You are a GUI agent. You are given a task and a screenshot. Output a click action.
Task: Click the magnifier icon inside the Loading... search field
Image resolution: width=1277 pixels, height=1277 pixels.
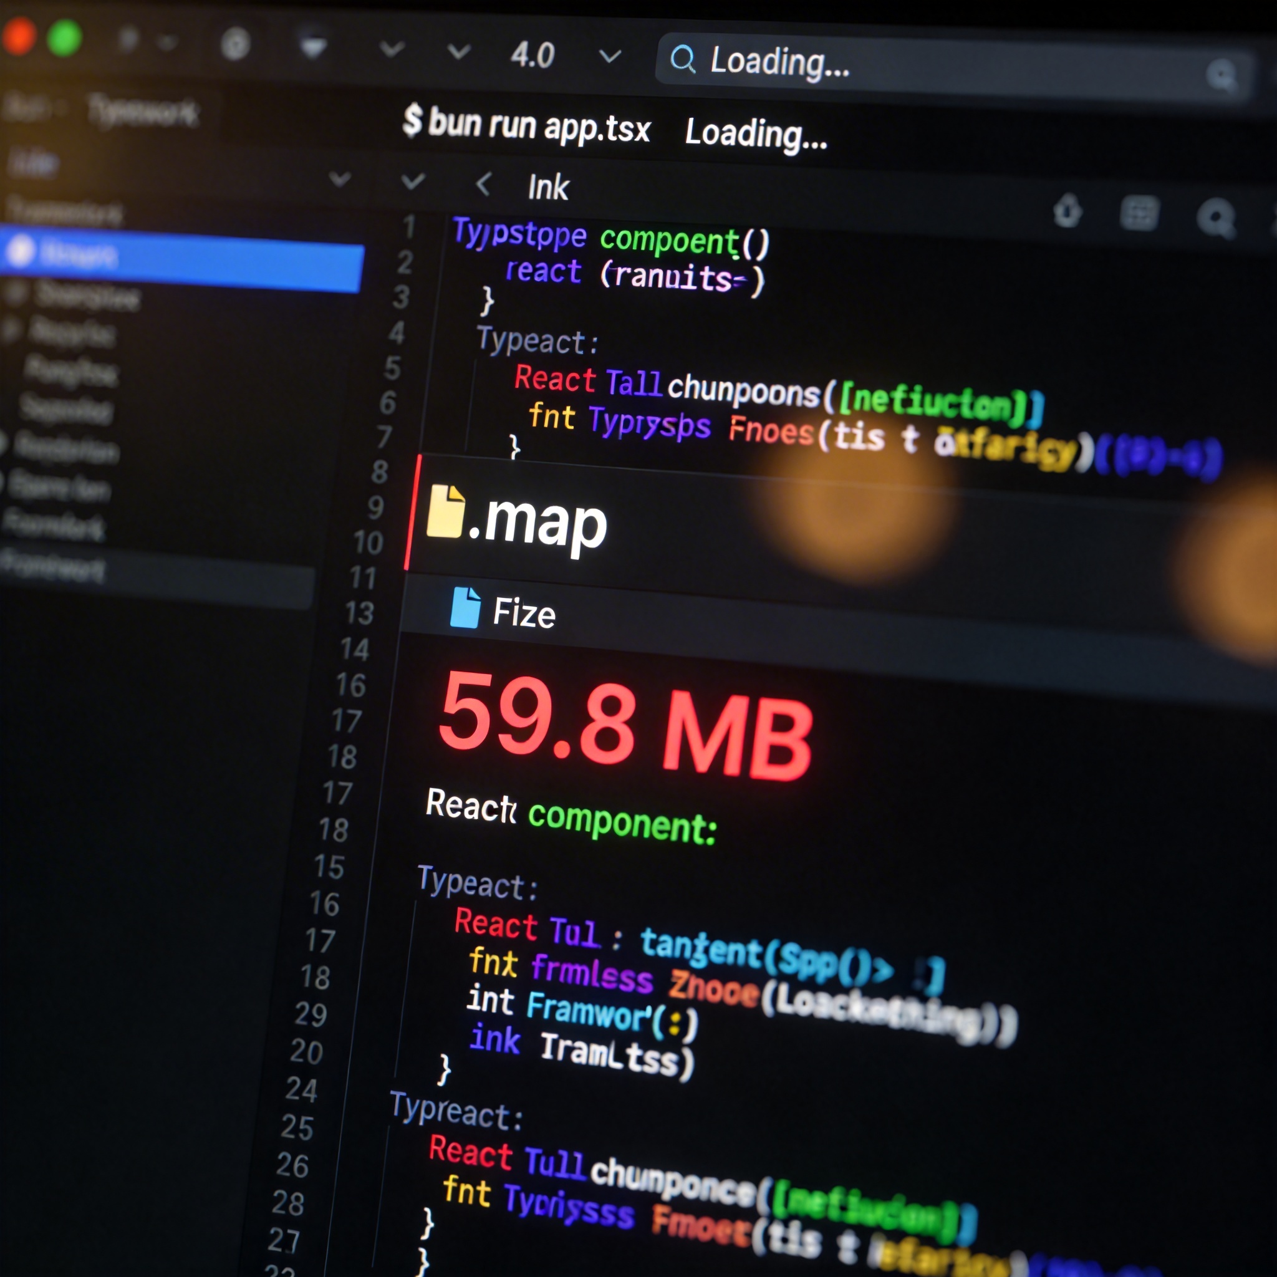click(682, 59)
